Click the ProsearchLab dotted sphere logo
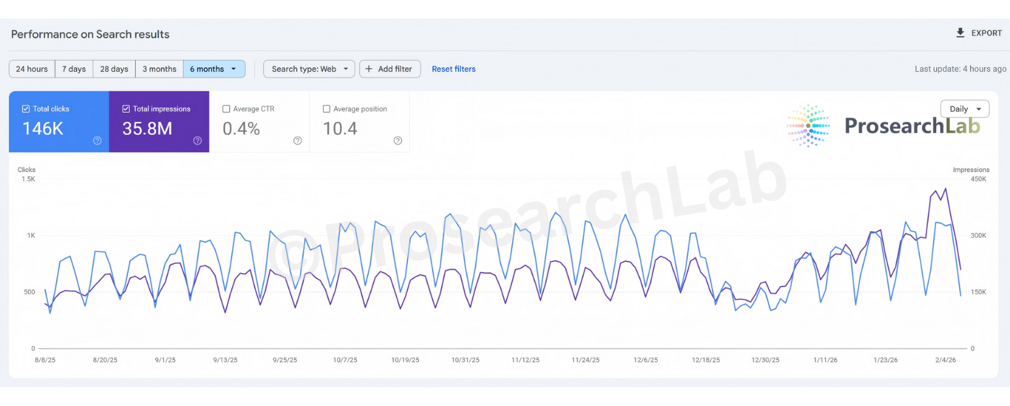 pos(808,126)
